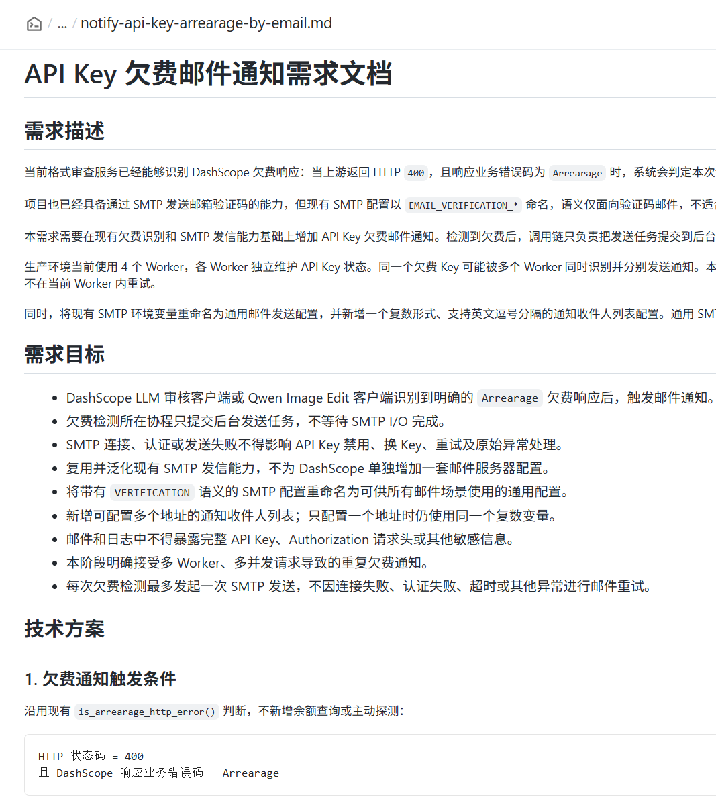Image resolution: width=716 pixels, height=803 pixels.
Task: Click the 需求描述 section heading
Action: tap(64, 131)
